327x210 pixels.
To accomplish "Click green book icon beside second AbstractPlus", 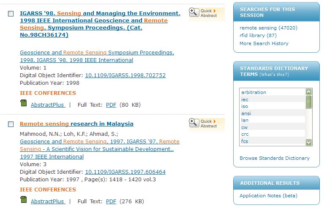I will [24, 199].
